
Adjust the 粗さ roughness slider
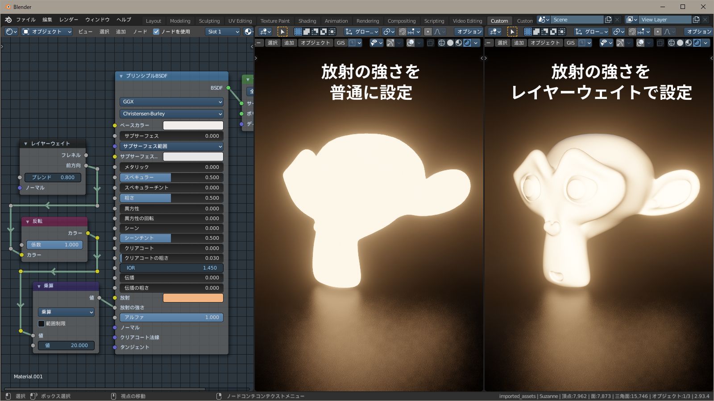point(171,198)
